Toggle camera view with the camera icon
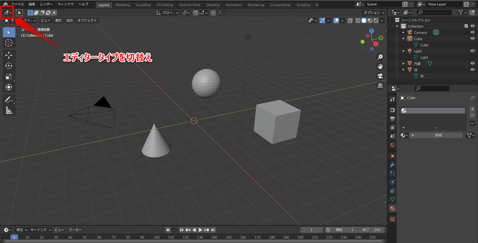The width and height of the screenshot is (478, 243). point(380,76)
